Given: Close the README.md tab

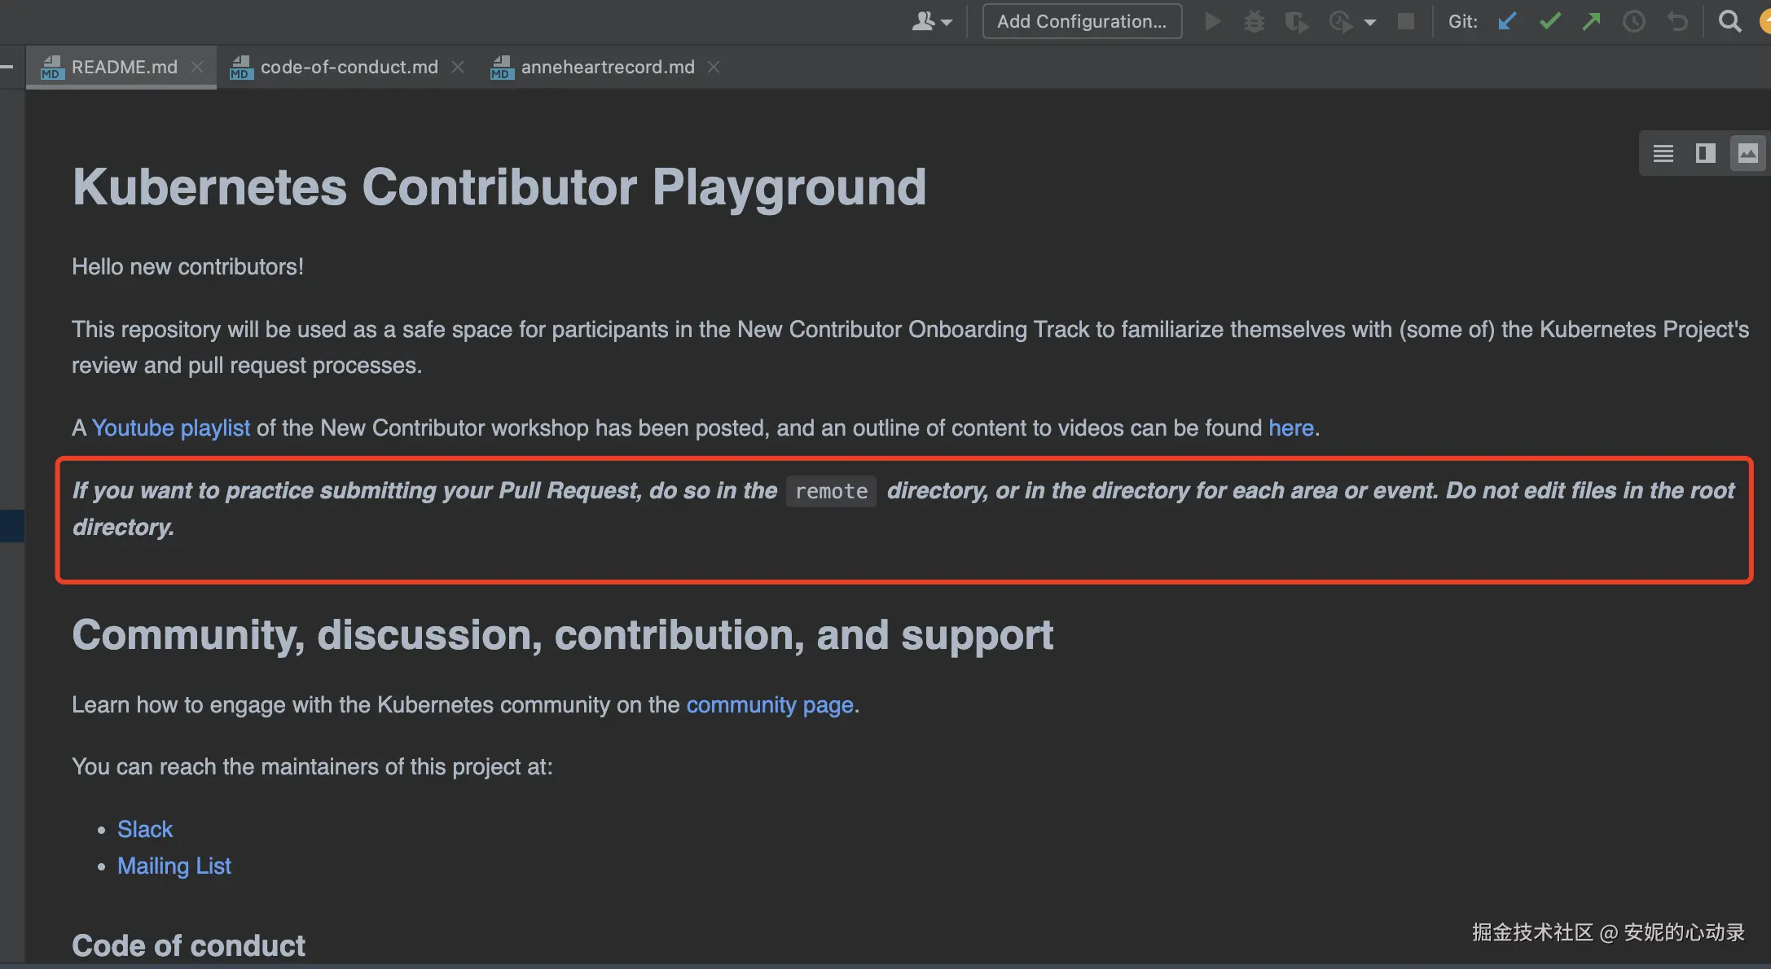Looking at the screenshot, I should 197,67.
